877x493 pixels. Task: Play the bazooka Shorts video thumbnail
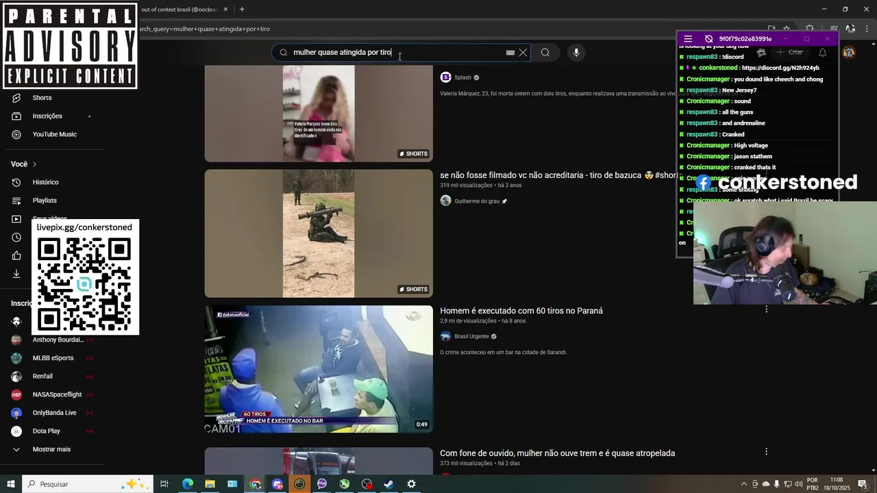click(x=319, y=233)
